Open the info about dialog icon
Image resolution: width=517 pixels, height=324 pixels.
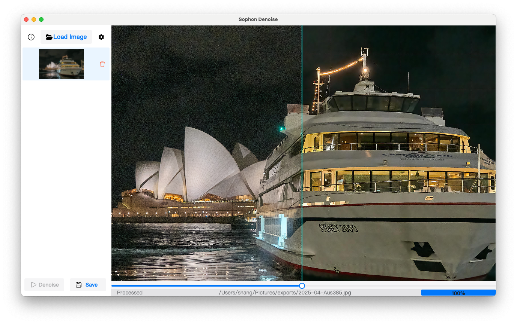pos(31,37)
